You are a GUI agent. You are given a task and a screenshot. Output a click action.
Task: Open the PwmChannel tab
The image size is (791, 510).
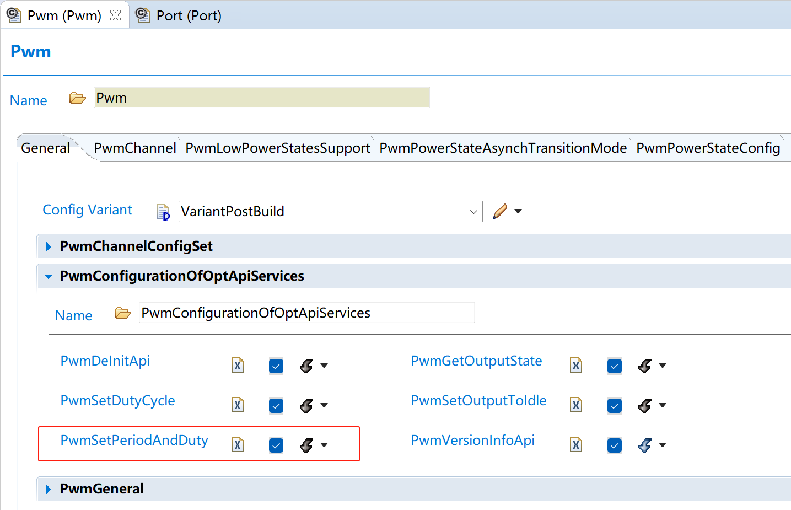click(x=135, y=148)
